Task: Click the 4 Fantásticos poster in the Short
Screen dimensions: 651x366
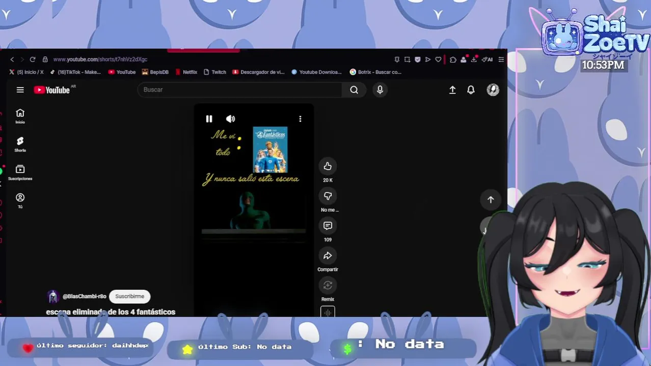Action: coord(270,150)
